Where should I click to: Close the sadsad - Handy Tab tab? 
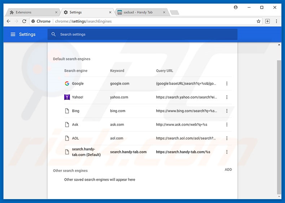click(164, 12)
